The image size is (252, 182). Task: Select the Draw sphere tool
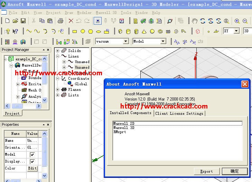tap(152, 31)
